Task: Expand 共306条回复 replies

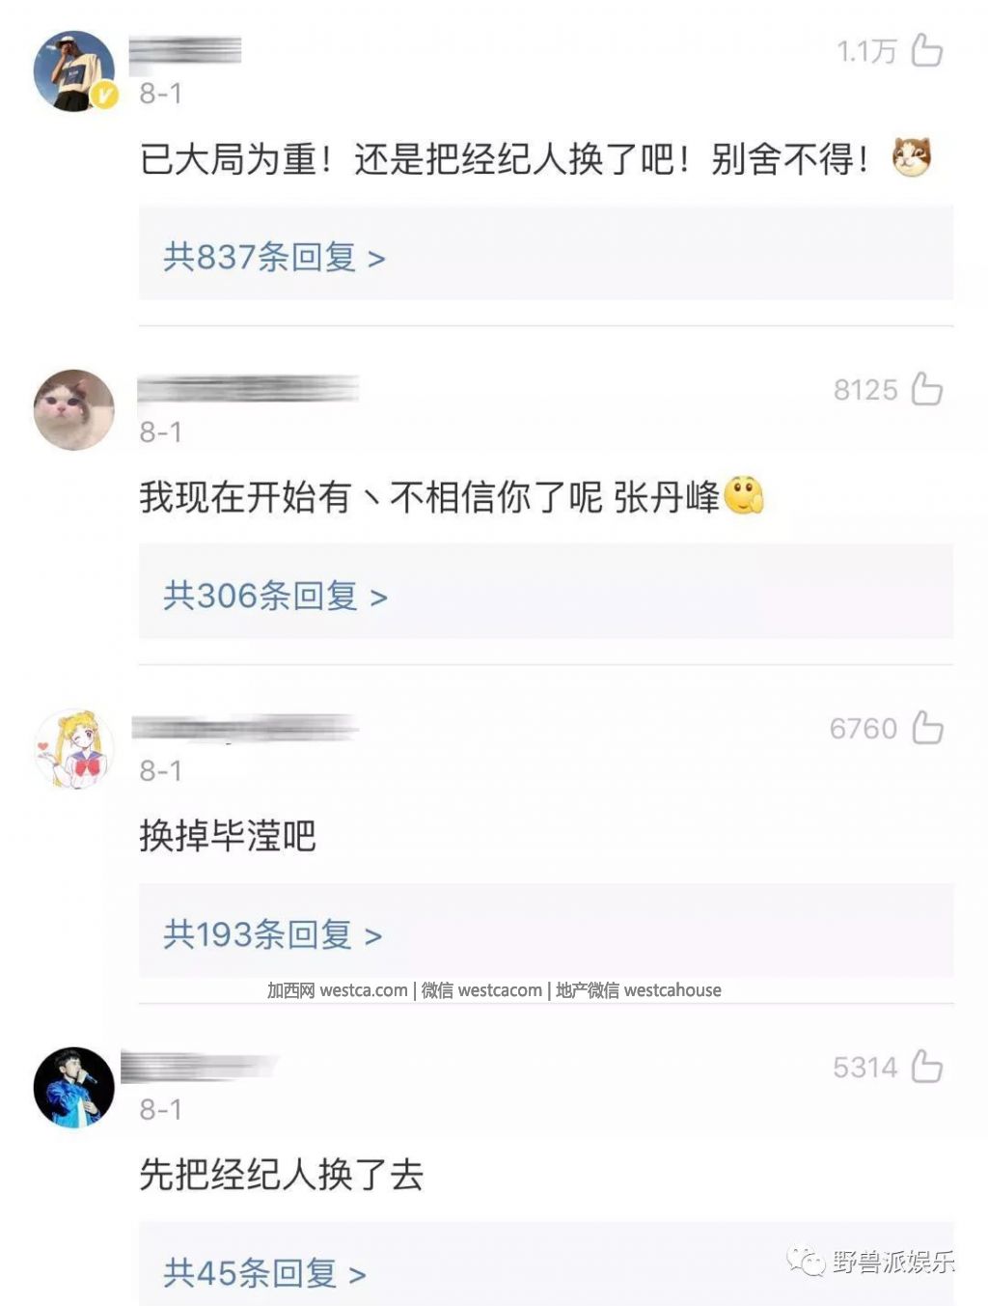Action: pos(275,597)
